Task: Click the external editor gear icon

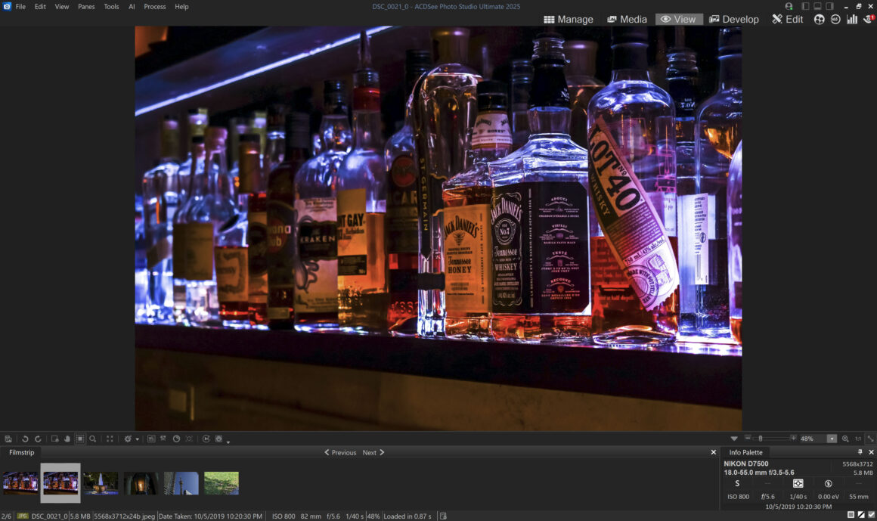Action: coord(128,439)
